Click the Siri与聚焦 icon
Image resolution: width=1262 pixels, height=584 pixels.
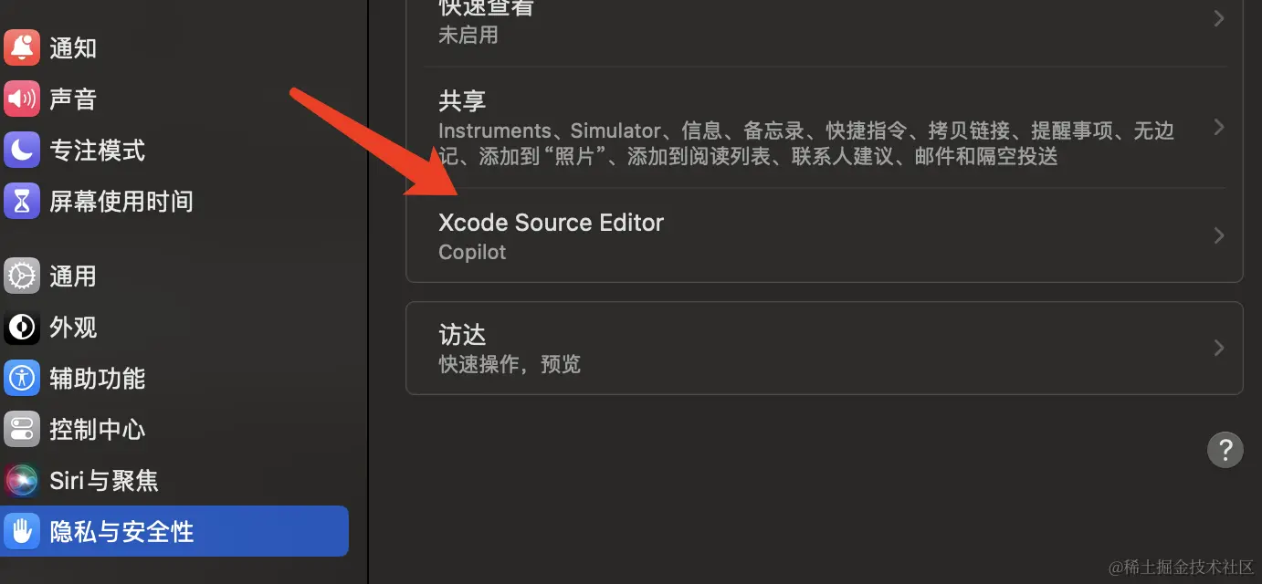[22, 480]
